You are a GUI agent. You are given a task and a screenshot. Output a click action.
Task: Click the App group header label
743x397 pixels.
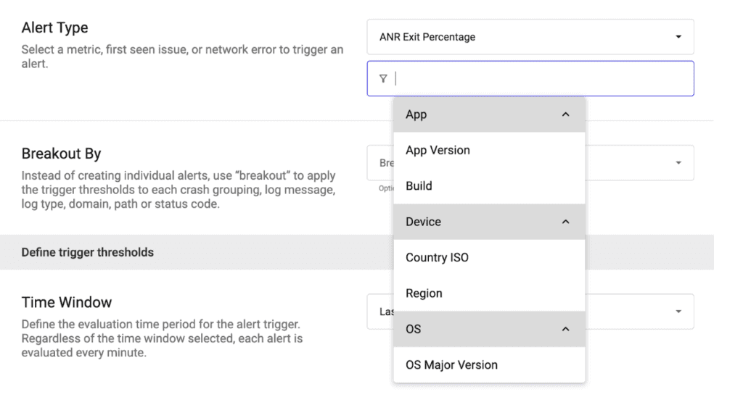416,114
